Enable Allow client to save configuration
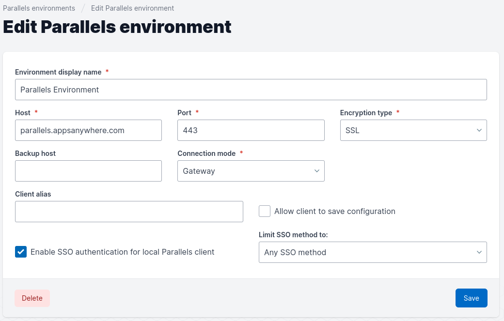Image resolution: width=504 pixels, height=321 pixels. tap(265, 211)
